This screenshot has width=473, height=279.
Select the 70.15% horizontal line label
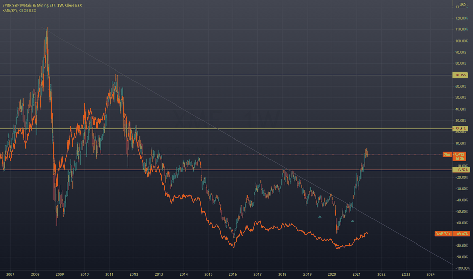(x=460, y=75)
